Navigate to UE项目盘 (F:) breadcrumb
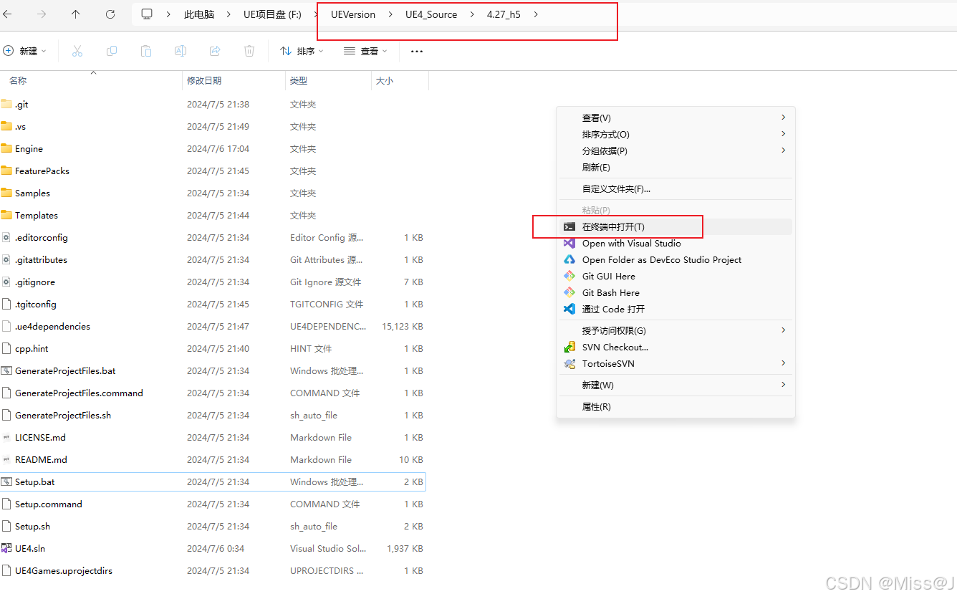957x599 pixels. 272,14
